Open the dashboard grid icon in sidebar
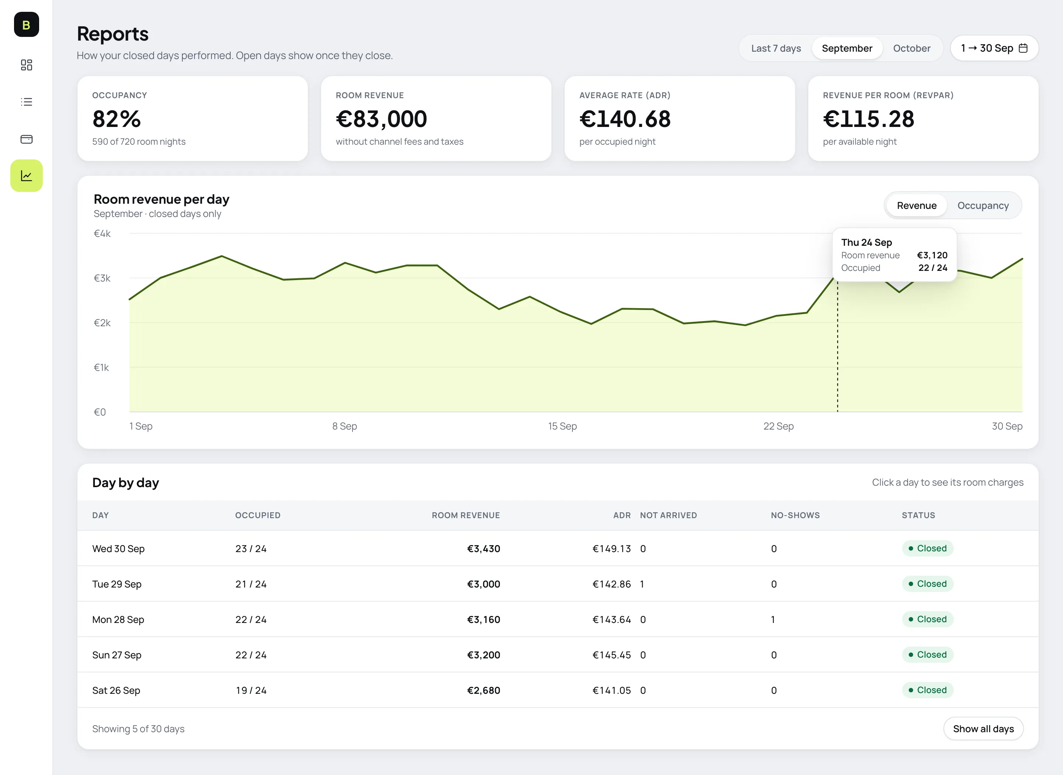Viewport: 1063px width, 775px height. 26,65
